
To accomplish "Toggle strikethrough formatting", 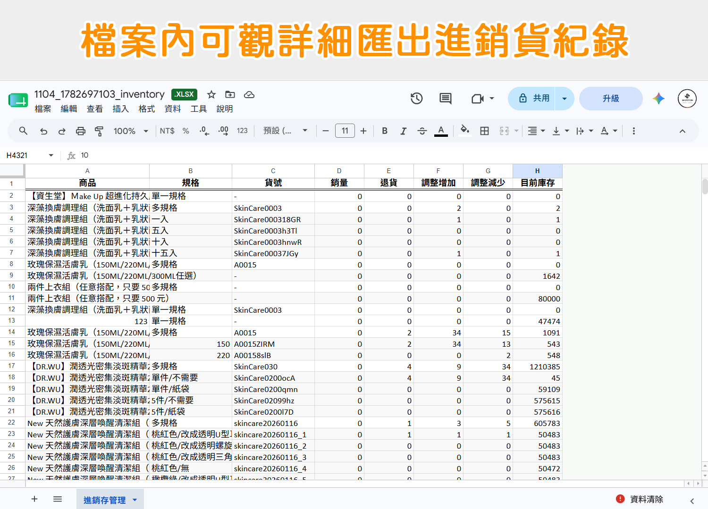I will tap(422, 131).
